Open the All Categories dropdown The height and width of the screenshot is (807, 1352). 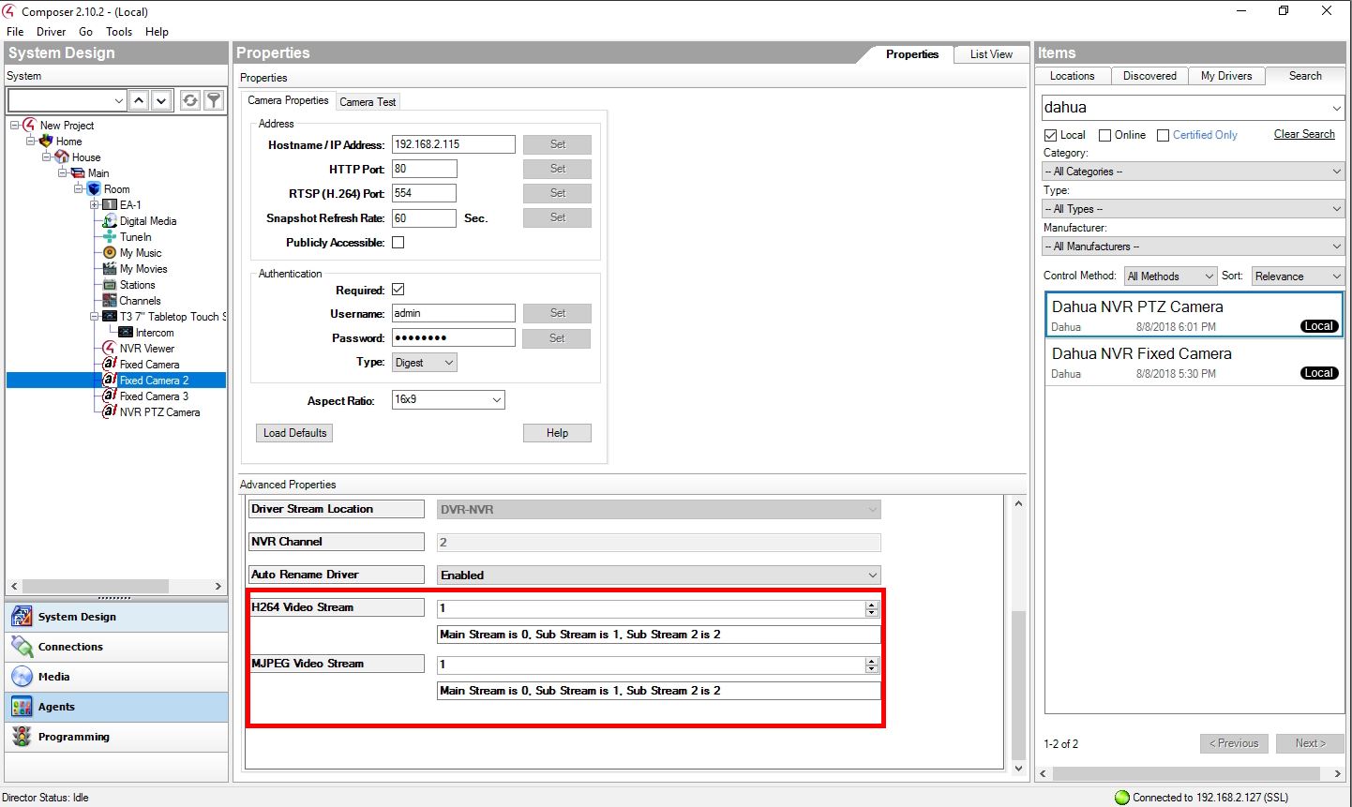click(x=1194, y=172)
